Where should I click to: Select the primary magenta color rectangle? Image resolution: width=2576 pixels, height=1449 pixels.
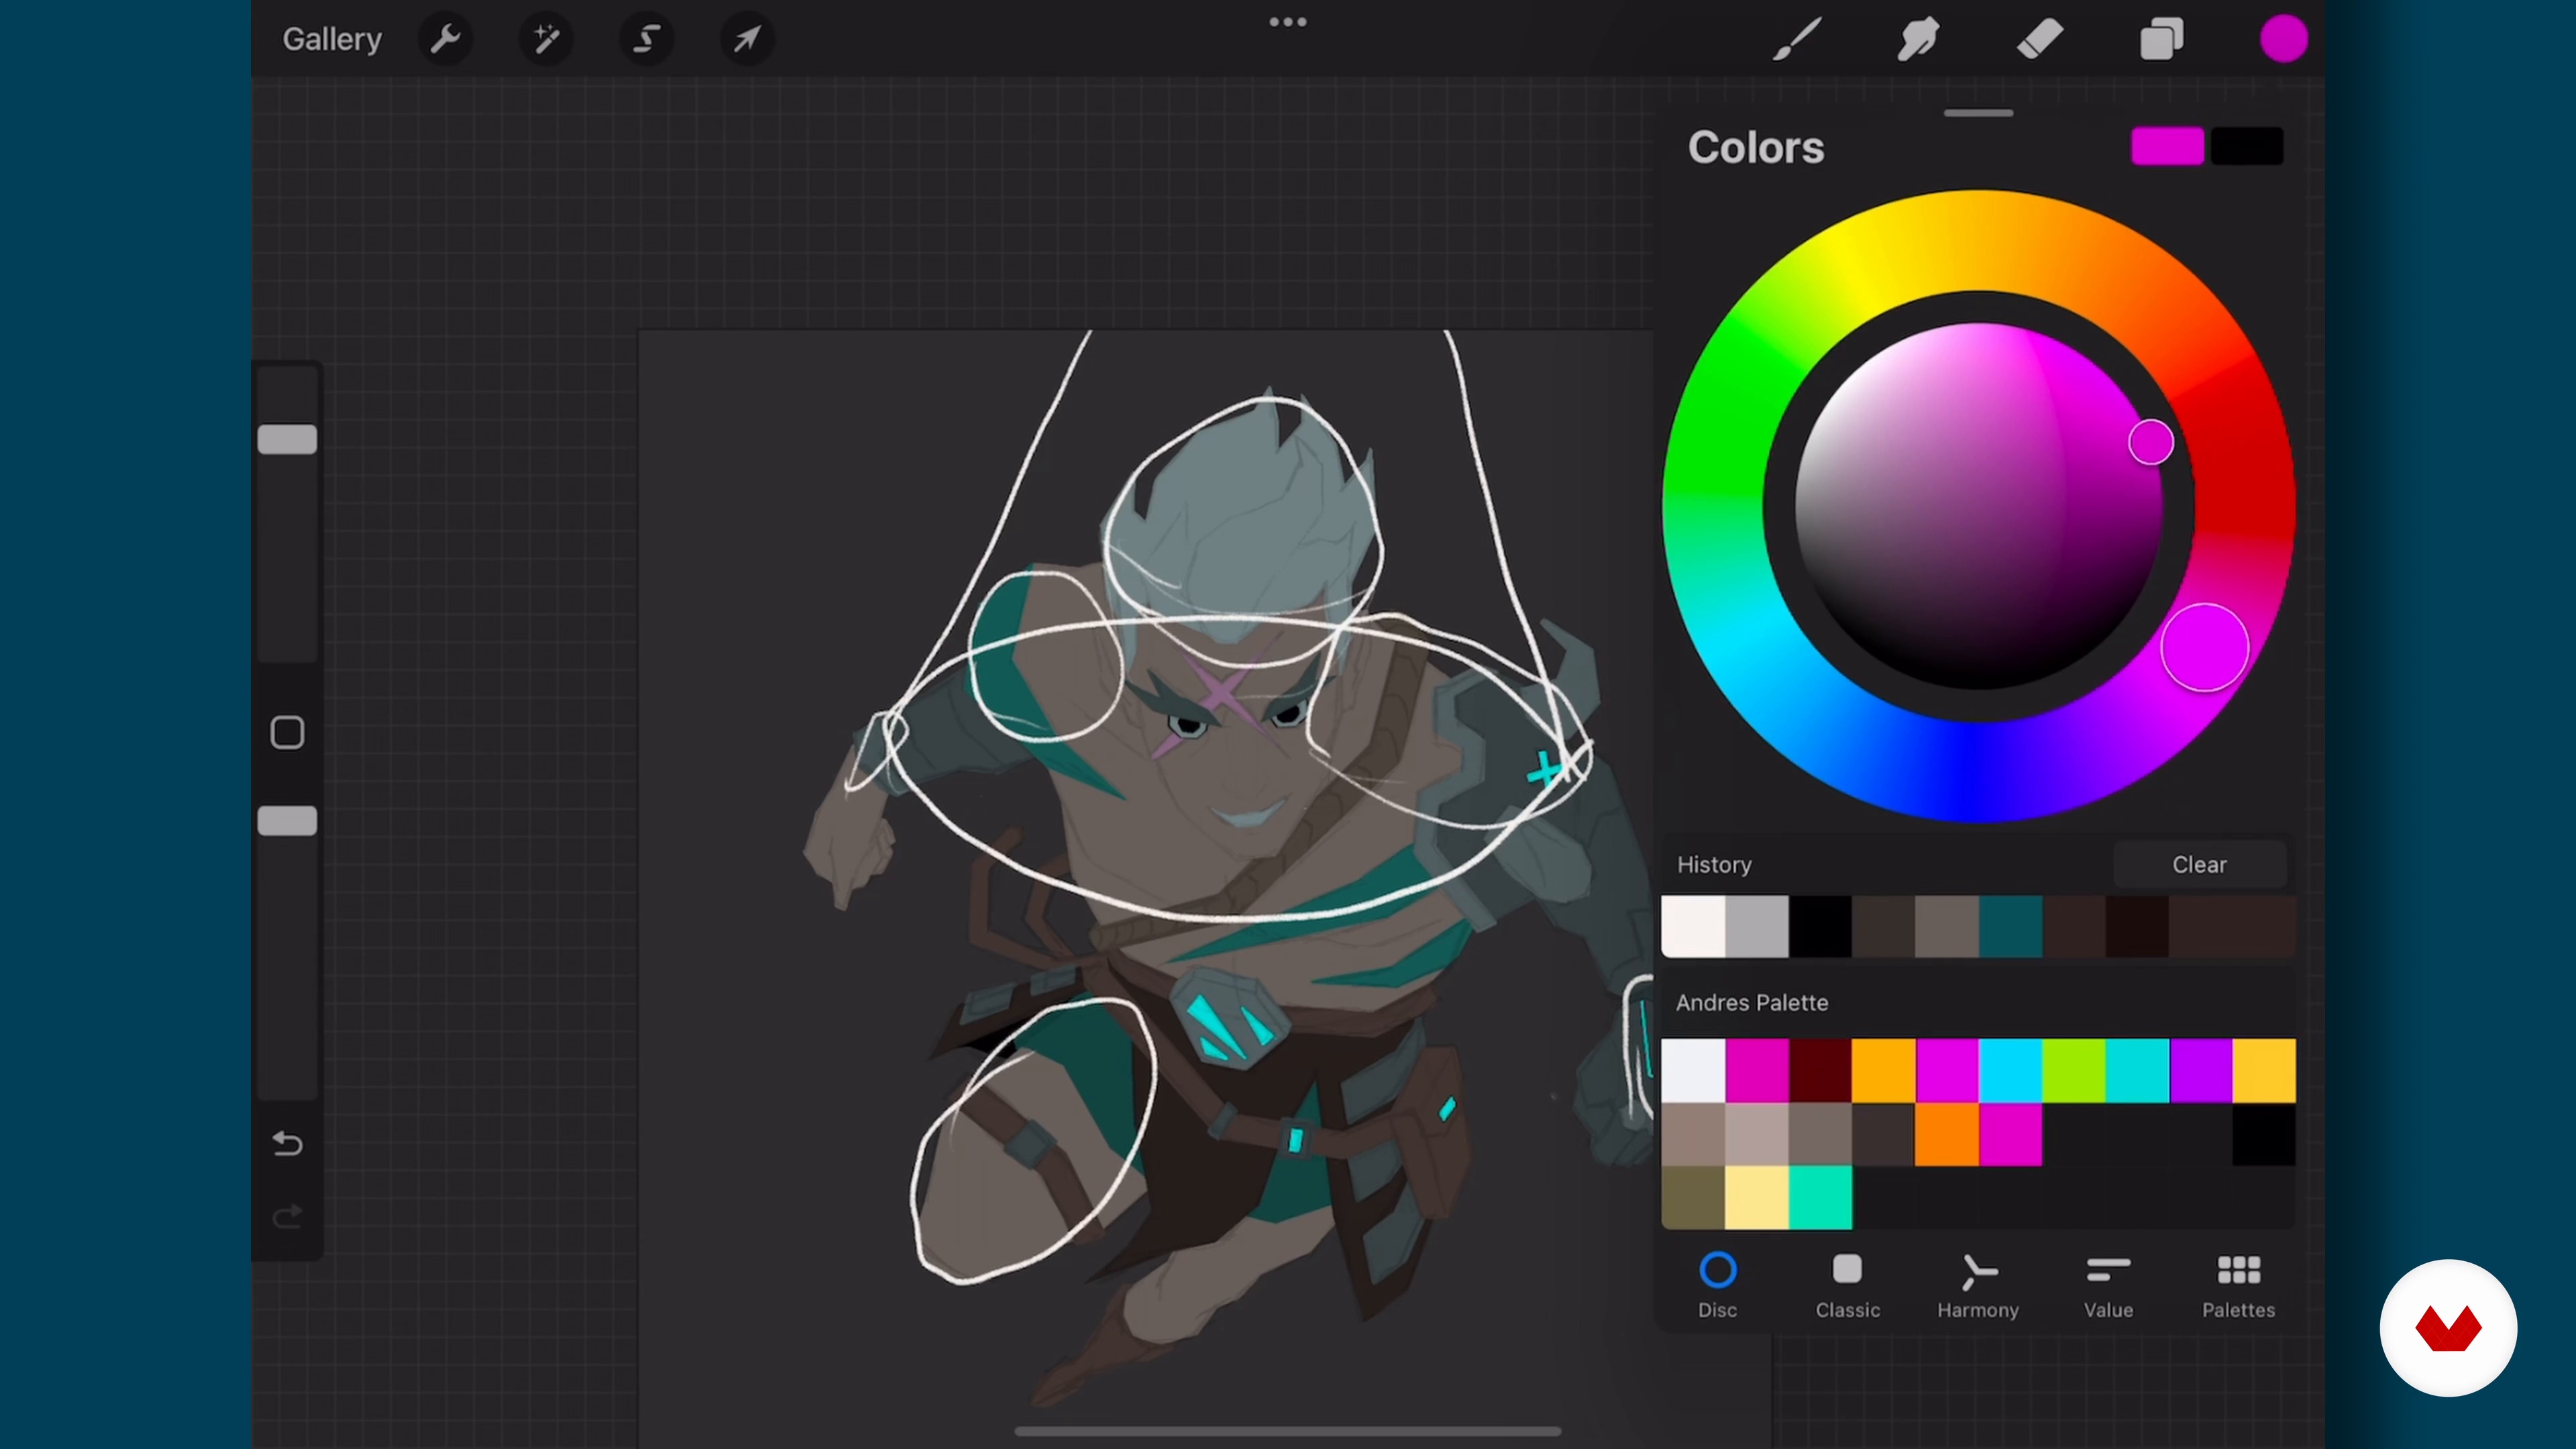tap(2167, 146)
